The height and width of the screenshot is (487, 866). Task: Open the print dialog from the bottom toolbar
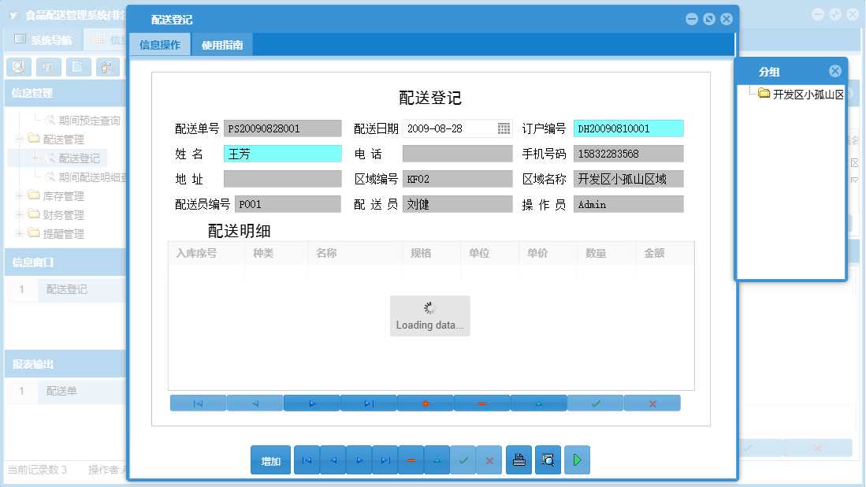coord(518,459)
